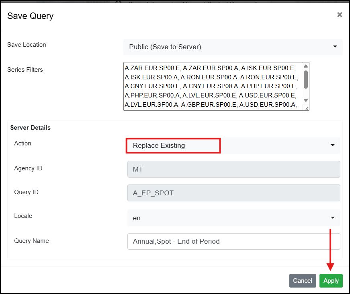Focus the Query Name input field
The image size is (350, 294).
(233, 242)
